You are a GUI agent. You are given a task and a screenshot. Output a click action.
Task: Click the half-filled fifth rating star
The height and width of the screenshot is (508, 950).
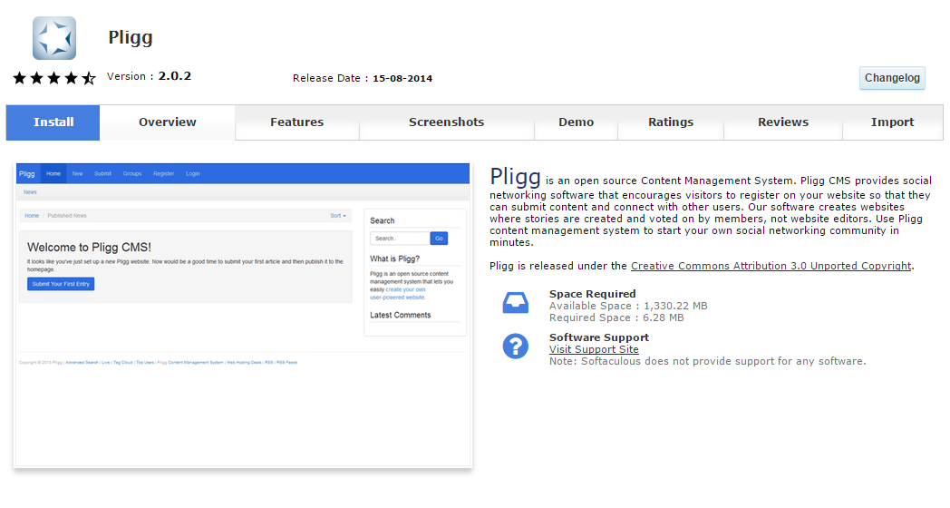tap(89, 78)
